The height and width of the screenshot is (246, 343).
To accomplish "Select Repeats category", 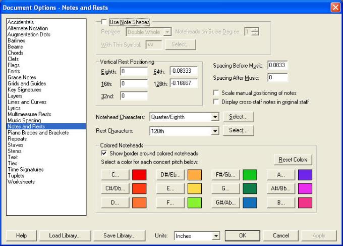I will point(17,139).
